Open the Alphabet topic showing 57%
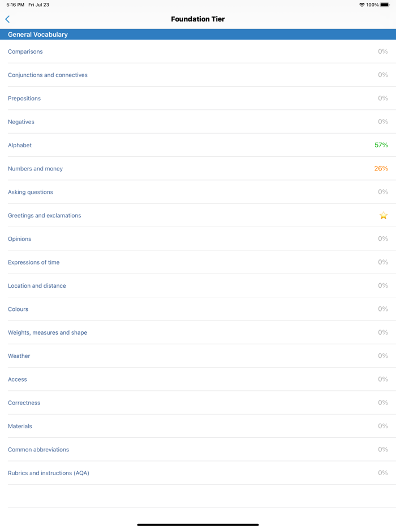396x529 pixels. tap(20, 145)
